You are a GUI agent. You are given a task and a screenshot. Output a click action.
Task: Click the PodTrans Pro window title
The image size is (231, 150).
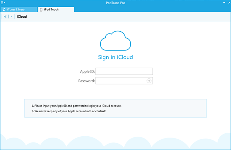click(x=115, y=2)
